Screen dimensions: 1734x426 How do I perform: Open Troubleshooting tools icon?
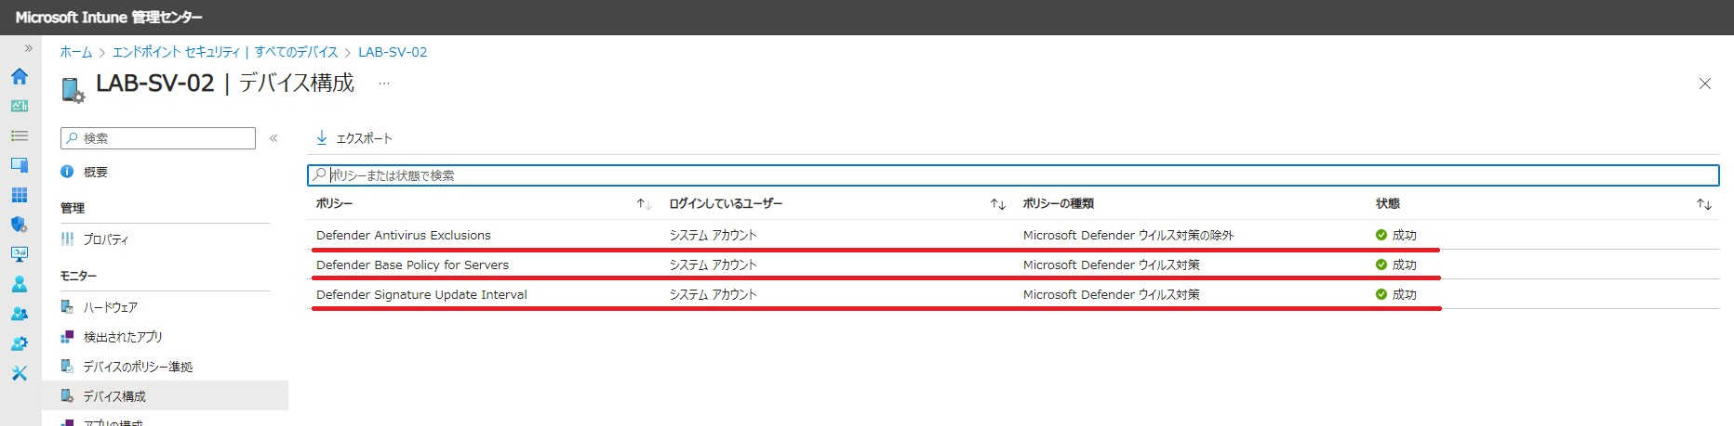pyautogui.click(x=19, y=373)
